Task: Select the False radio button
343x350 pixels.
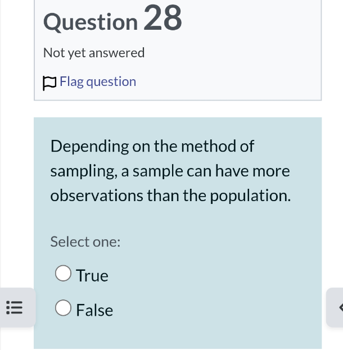Action: (x=63, y=308)
